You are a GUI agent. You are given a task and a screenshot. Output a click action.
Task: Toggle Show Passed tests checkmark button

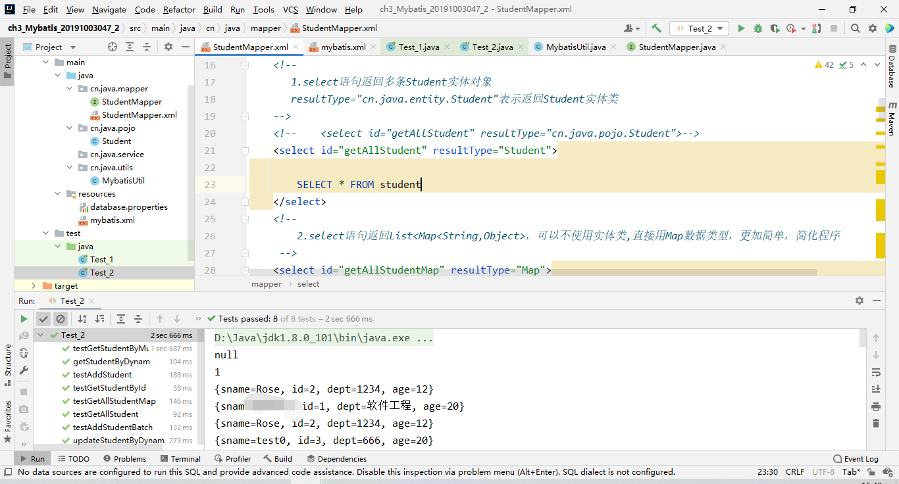[x=43, y=318]
